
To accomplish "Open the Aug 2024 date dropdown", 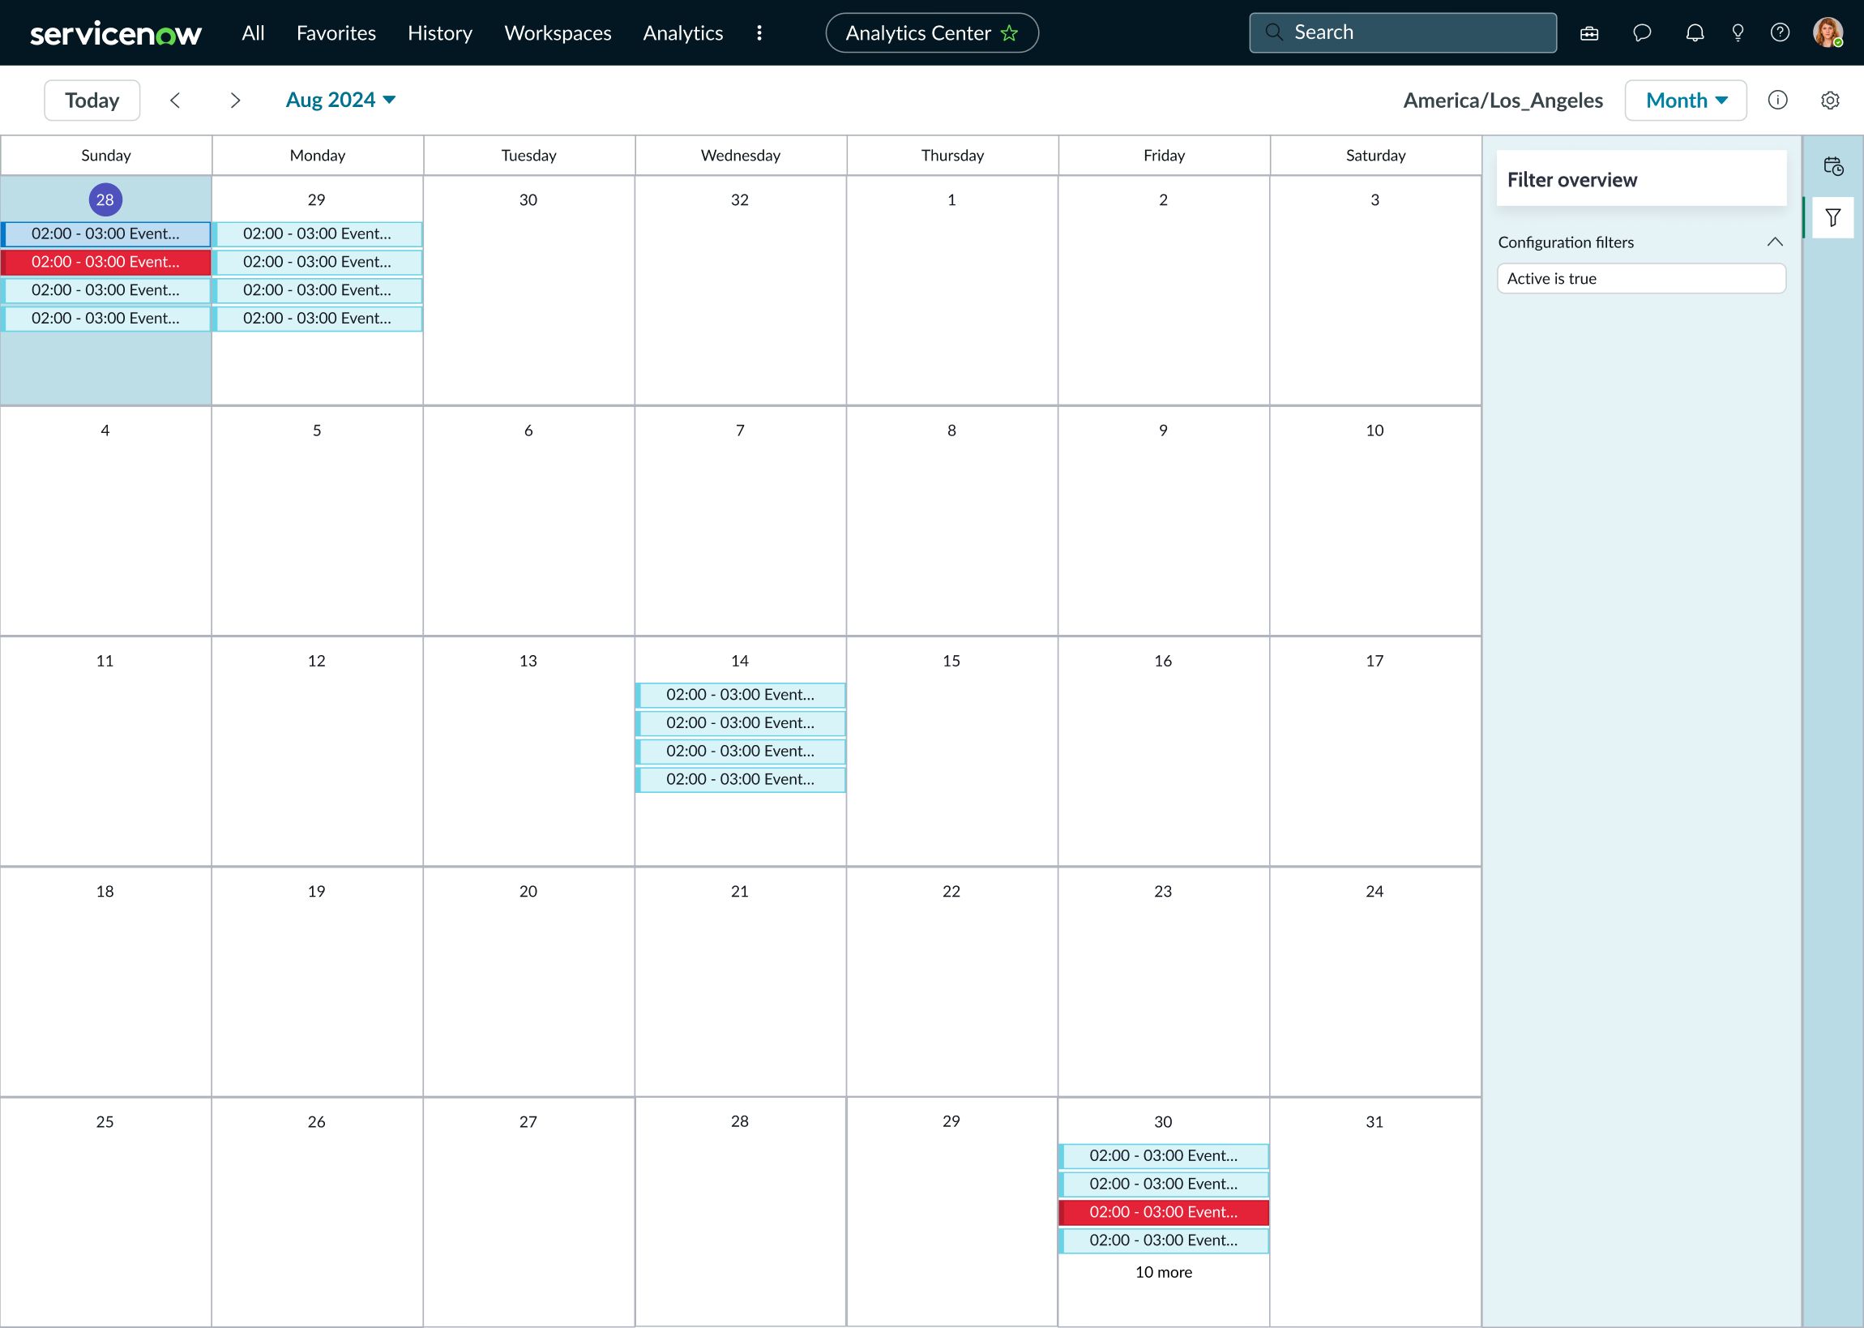I will (340, 101).
